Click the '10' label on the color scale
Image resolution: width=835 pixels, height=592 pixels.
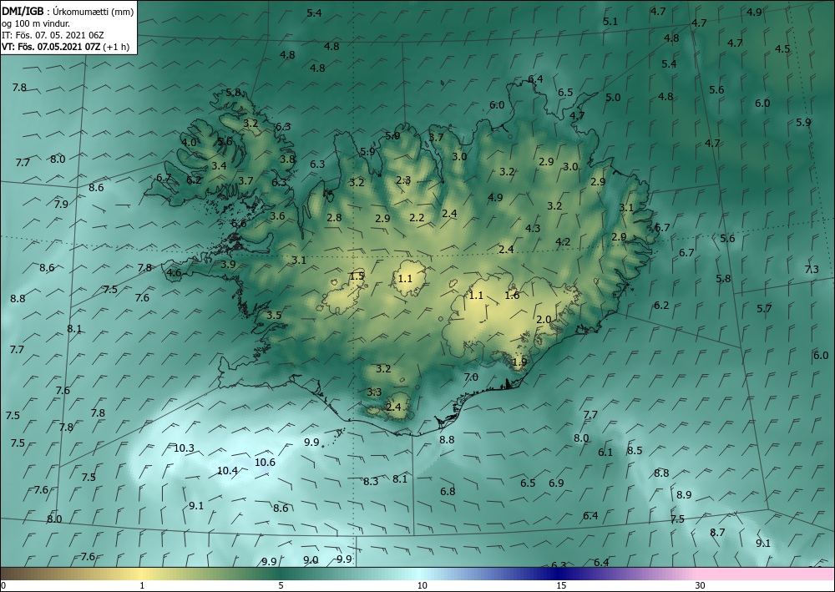[x=422, y=586]
